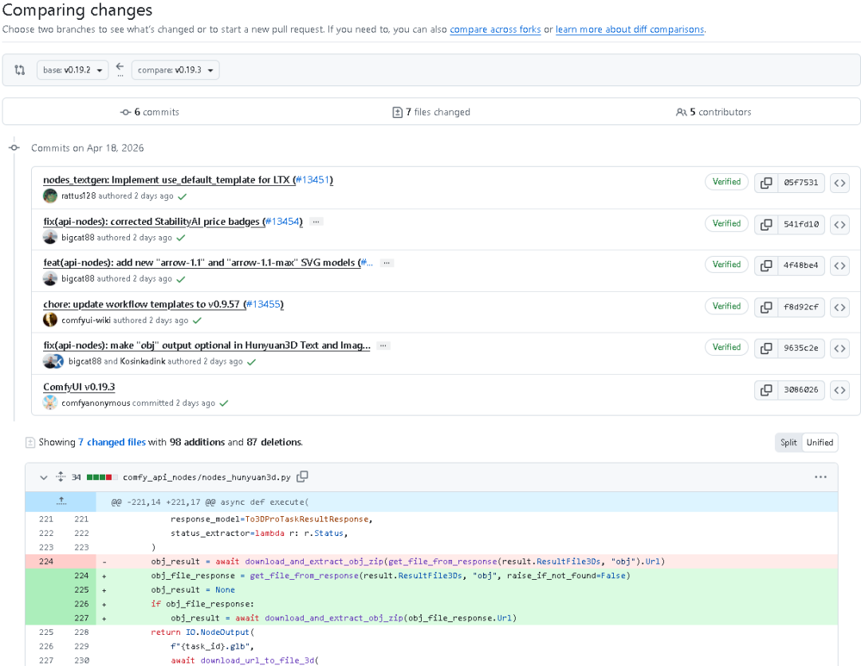
Task: Browse repository at commit 4f48be4
Action: pos(839,266)
